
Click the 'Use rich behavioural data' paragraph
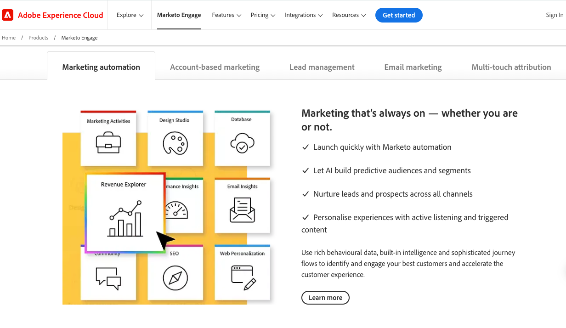pyautogui.click(x=408, y=264)
